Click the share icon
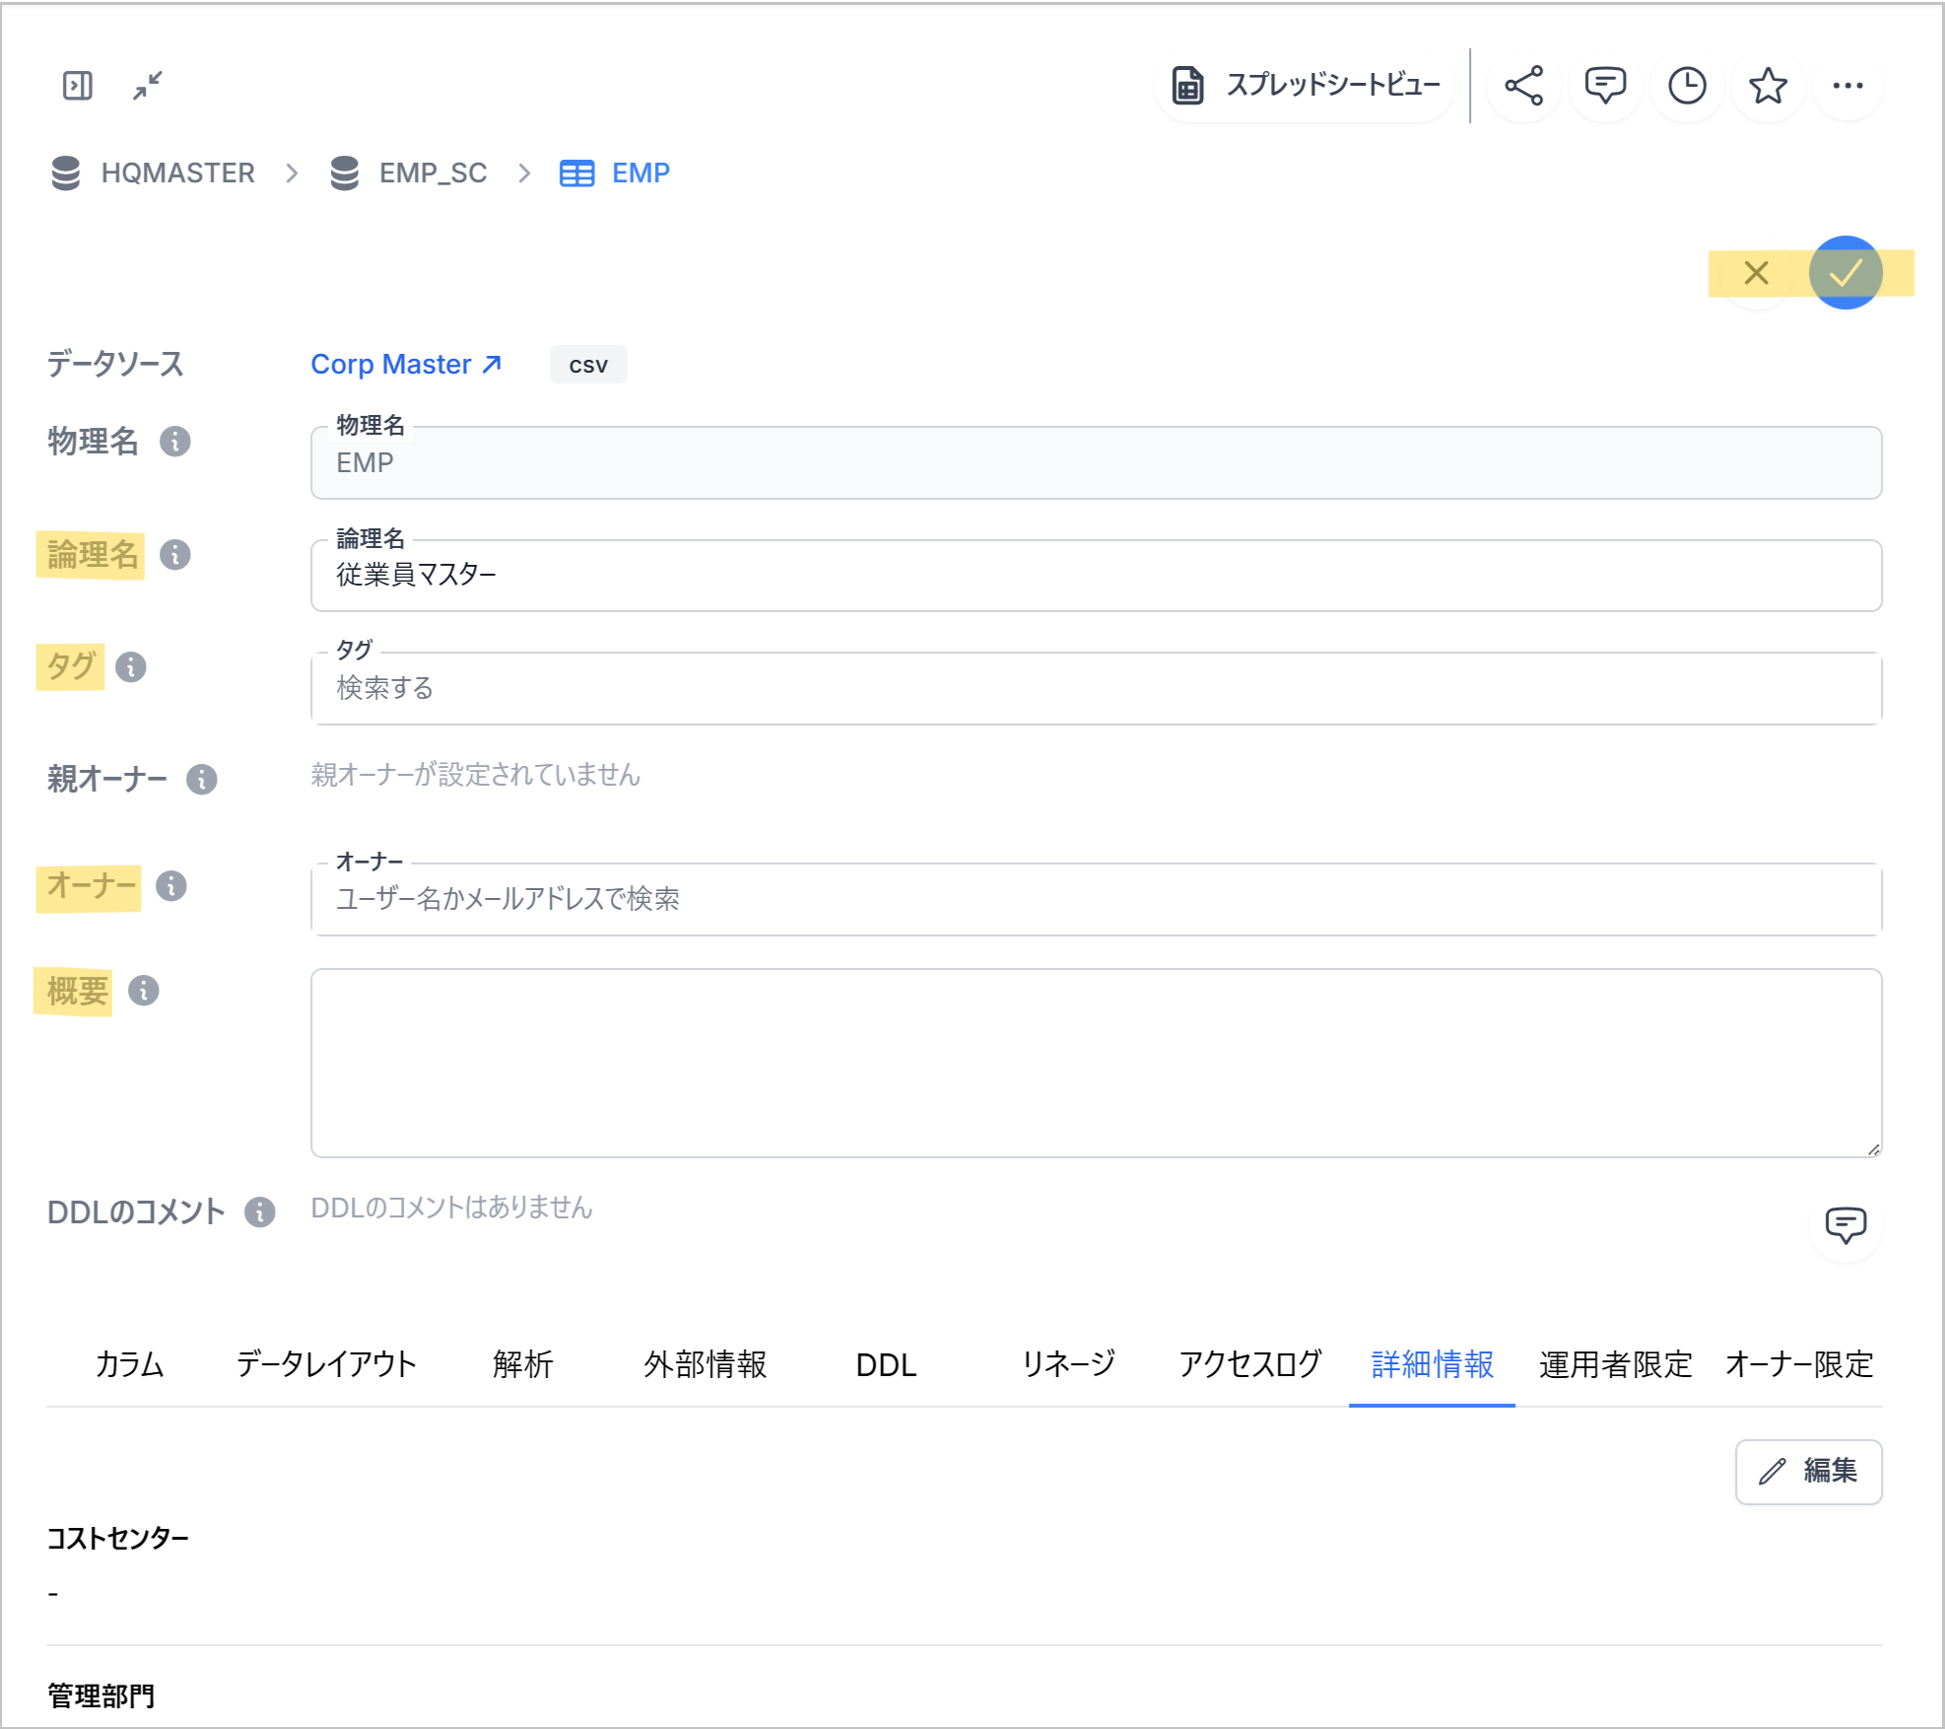This screenshot has width=1945, height=1729. click(x=1523, y=86)
